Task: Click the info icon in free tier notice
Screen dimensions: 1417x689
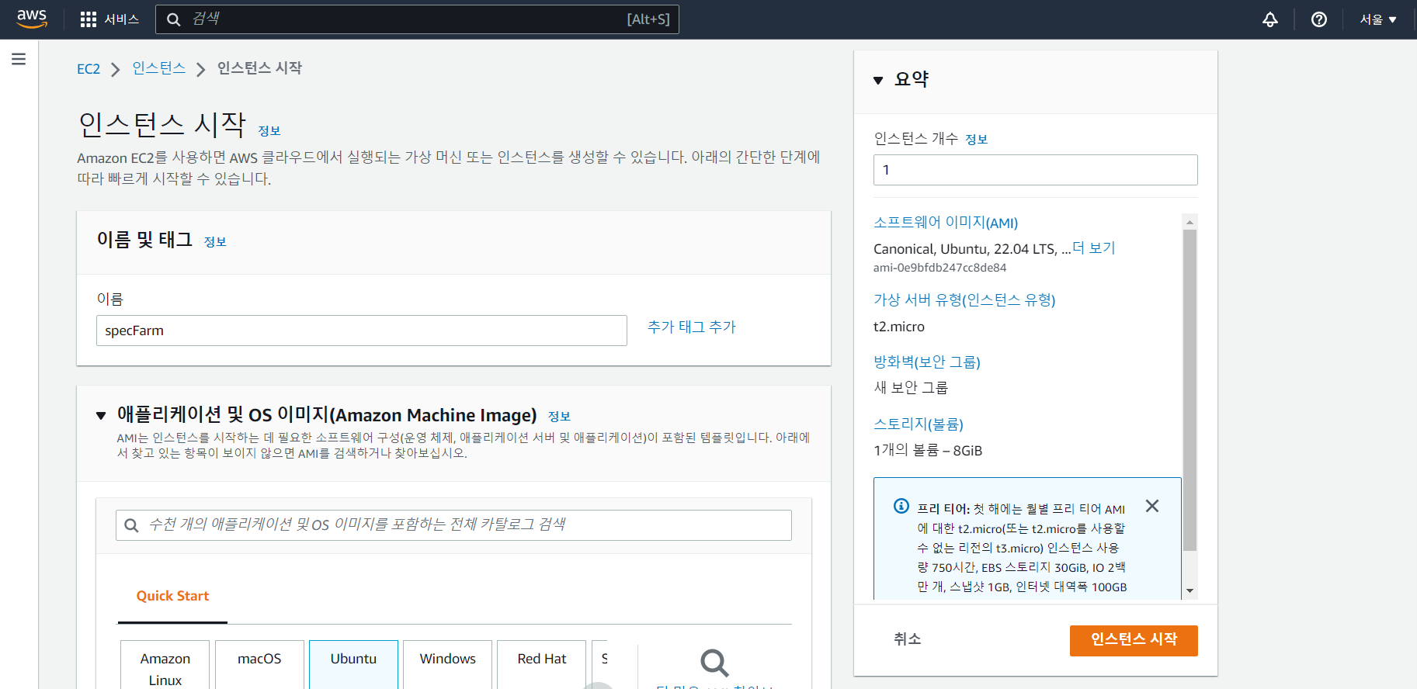Action: coord(901,506)
